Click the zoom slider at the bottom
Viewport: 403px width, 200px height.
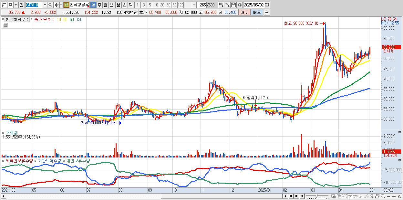point(317,196)
